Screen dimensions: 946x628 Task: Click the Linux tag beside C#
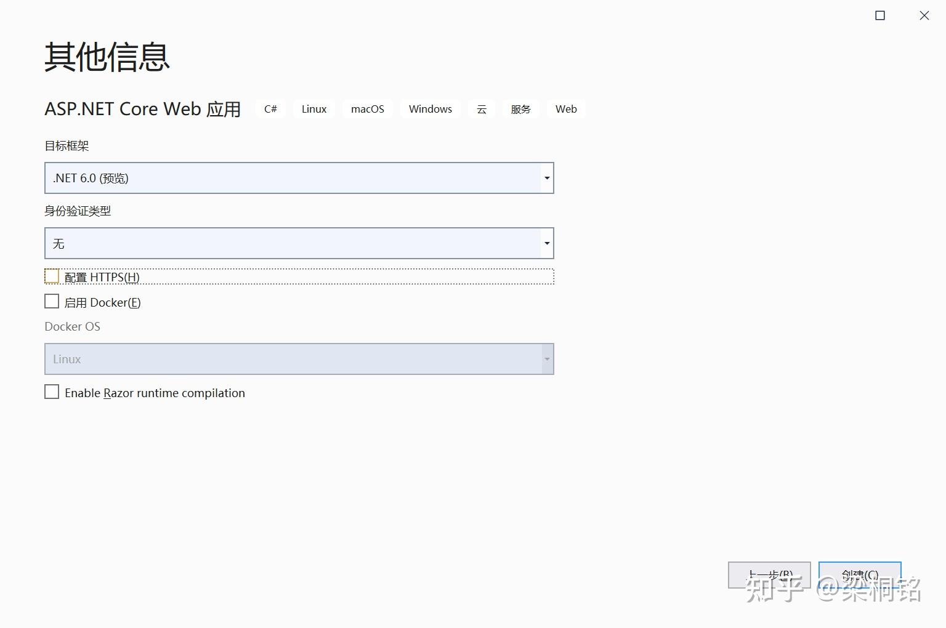pyautogui.click(x=314, y=109)
